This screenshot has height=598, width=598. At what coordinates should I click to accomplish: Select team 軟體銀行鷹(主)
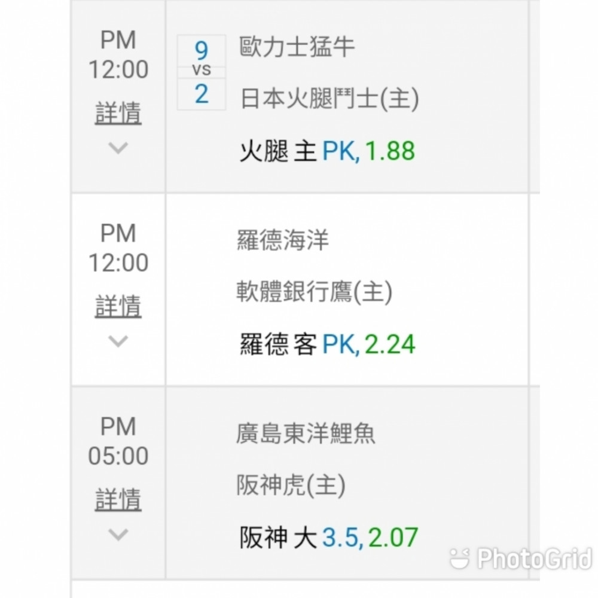[315, 292]
